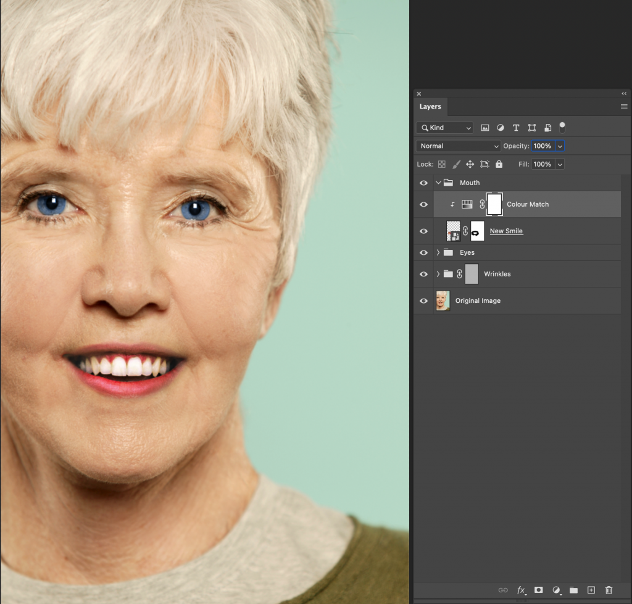Select the Wrinkles group gray mask thumbnail
Image resolution: width=632 pixels, height=604 pixels.
click(472, 274)
